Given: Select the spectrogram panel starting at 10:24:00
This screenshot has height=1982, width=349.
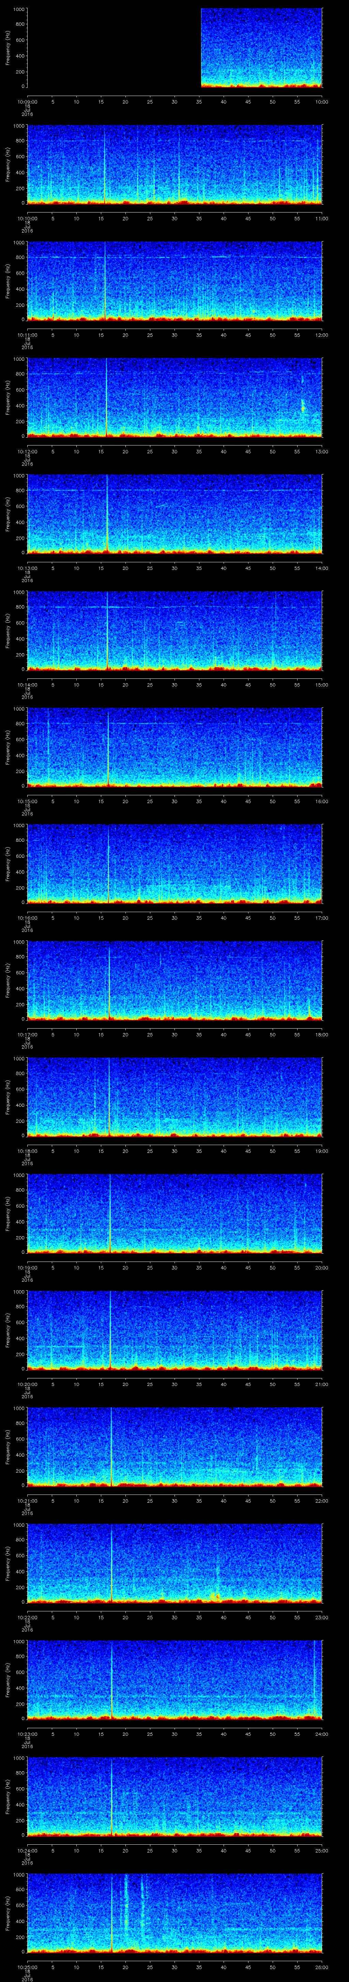Looking at the screenshot, I should tap(174, 1797).
